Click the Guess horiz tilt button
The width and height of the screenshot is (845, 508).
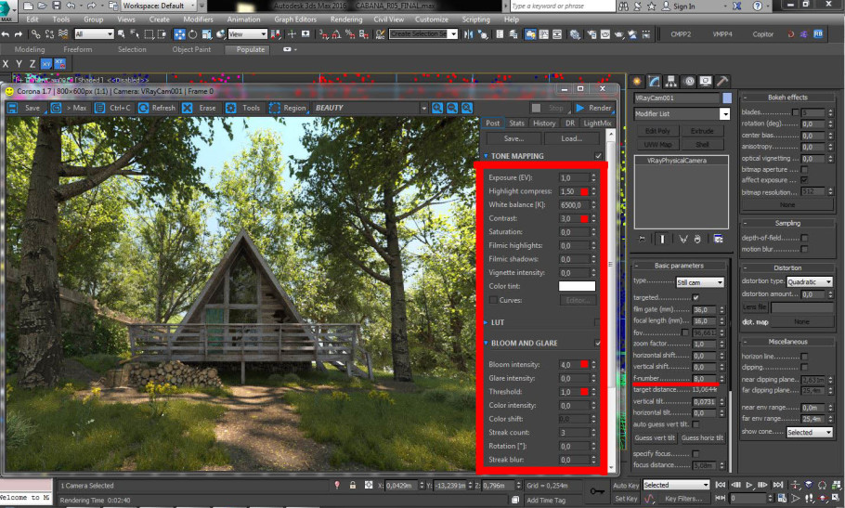(x=702, y=438)
